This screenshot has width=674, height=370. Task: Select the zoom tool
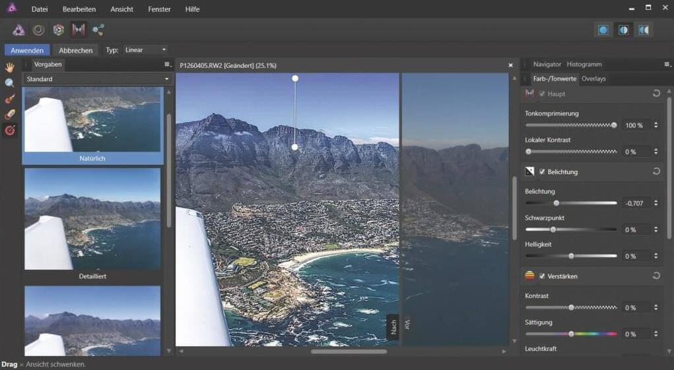coord(9,83)
